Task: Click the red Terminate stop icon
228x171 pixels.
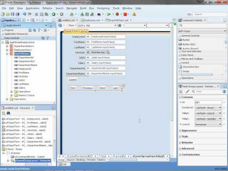Action: pos(125,14)
